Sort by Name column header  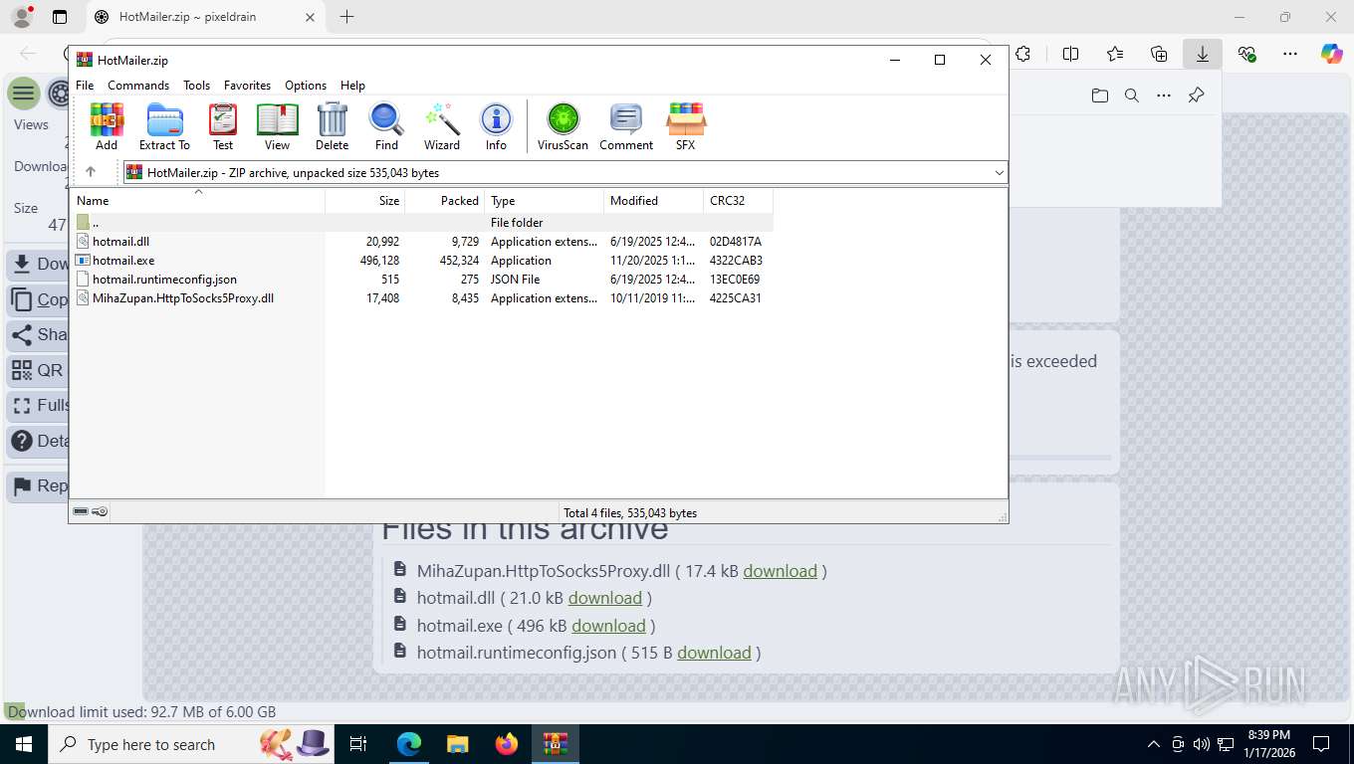(x=198, y=200)
